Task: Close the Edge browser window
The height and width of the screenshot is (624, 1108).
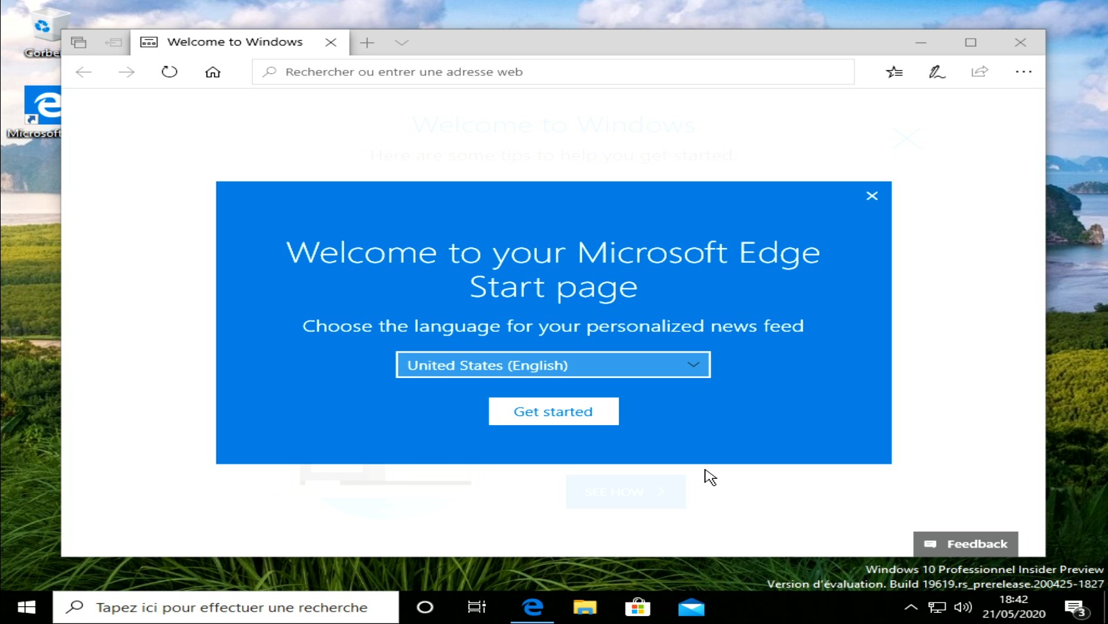Action: pos(1020,43)
